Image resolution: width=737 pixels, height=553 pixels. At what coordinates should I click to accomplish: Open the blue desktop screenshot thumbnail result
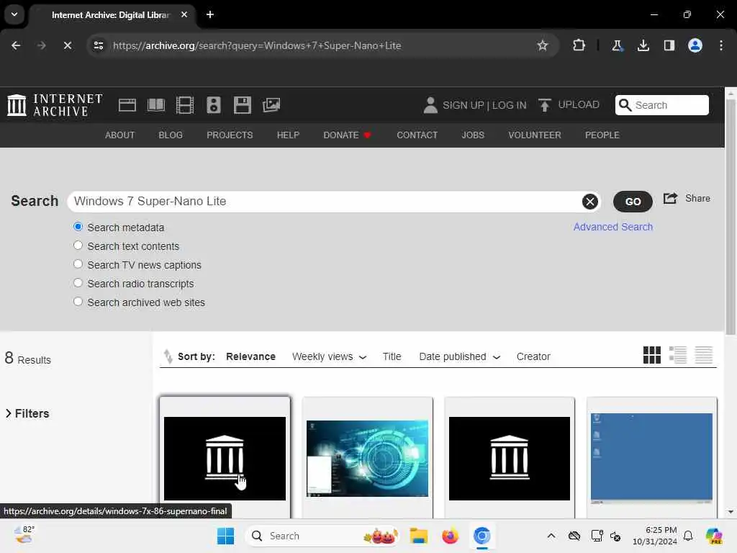tap(651, 459)
